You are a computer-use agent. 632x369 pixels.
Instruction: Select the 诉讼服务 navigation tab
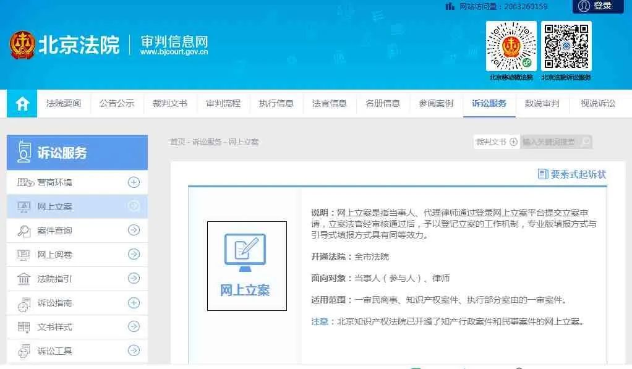pyautogui.click(x=489, y=103)
